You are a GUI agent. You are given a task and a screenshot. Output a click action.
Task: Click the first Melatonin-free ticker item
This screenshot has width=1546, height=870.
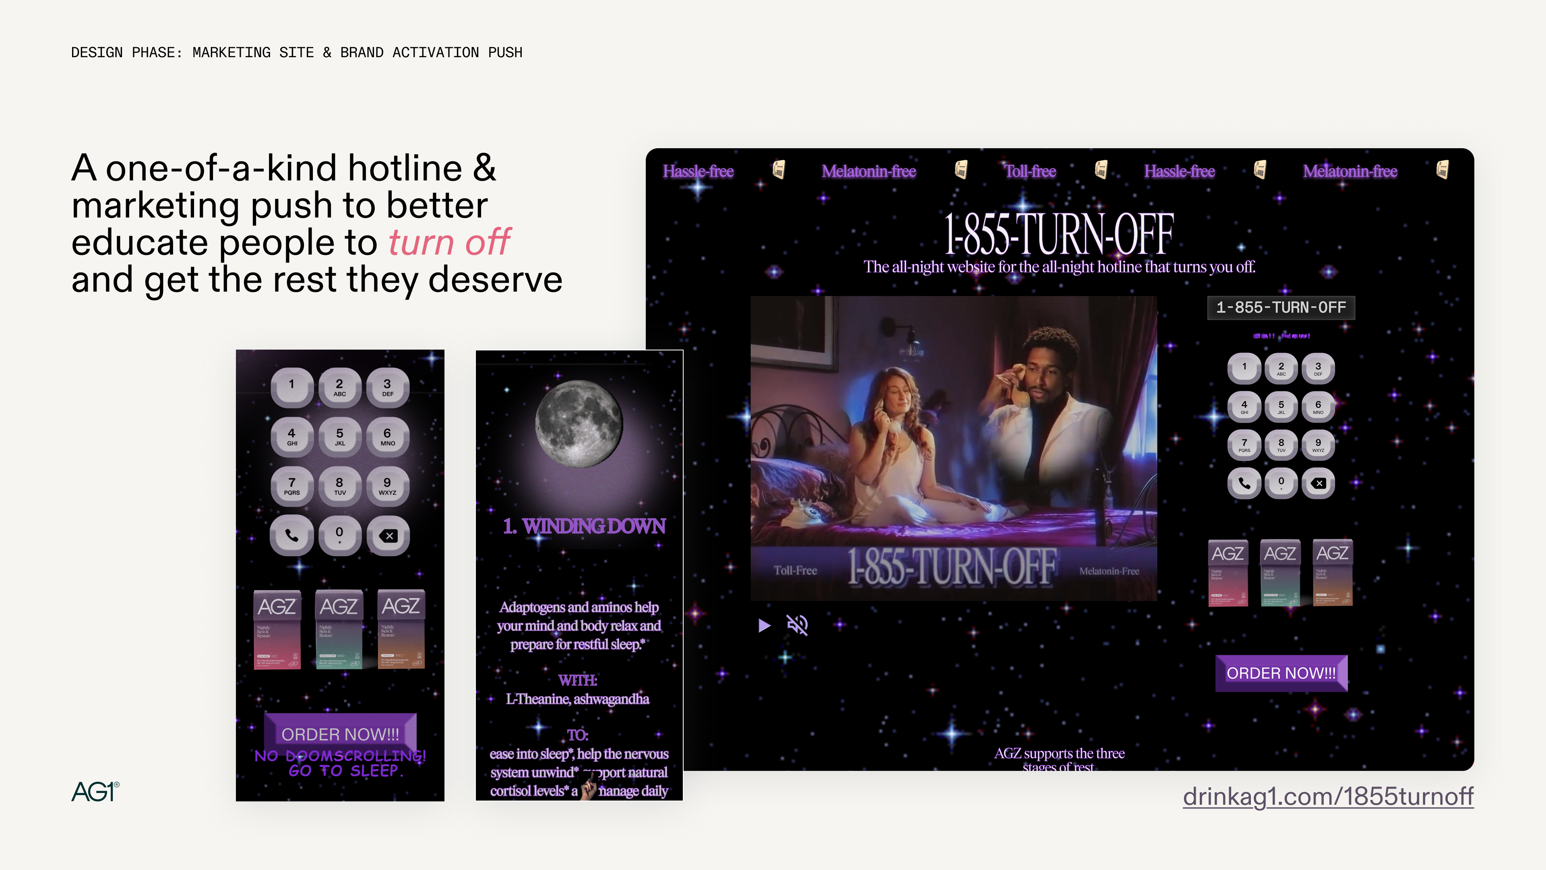click(x=868, y=172)
